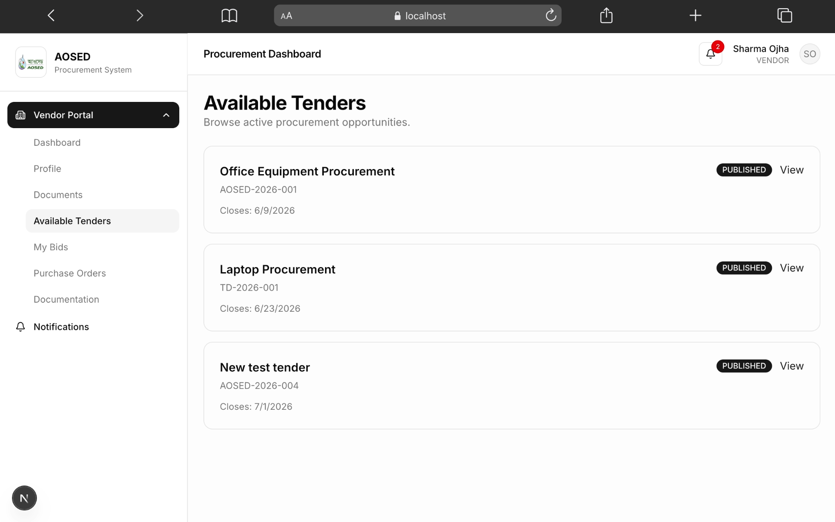Click the AOSED Procurement System brand text
This screenshot has width=835, height=522.
tap(93, 63)
